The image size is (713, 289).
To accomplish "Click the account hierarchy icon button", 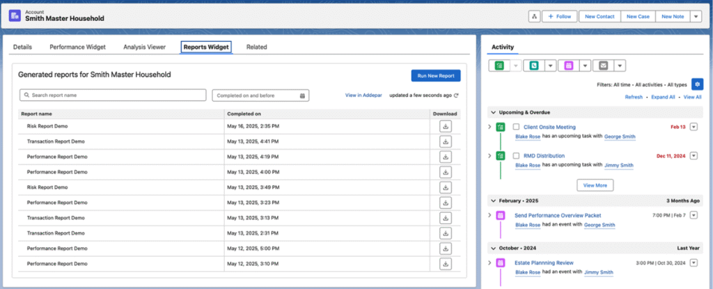I will (534, 16).
